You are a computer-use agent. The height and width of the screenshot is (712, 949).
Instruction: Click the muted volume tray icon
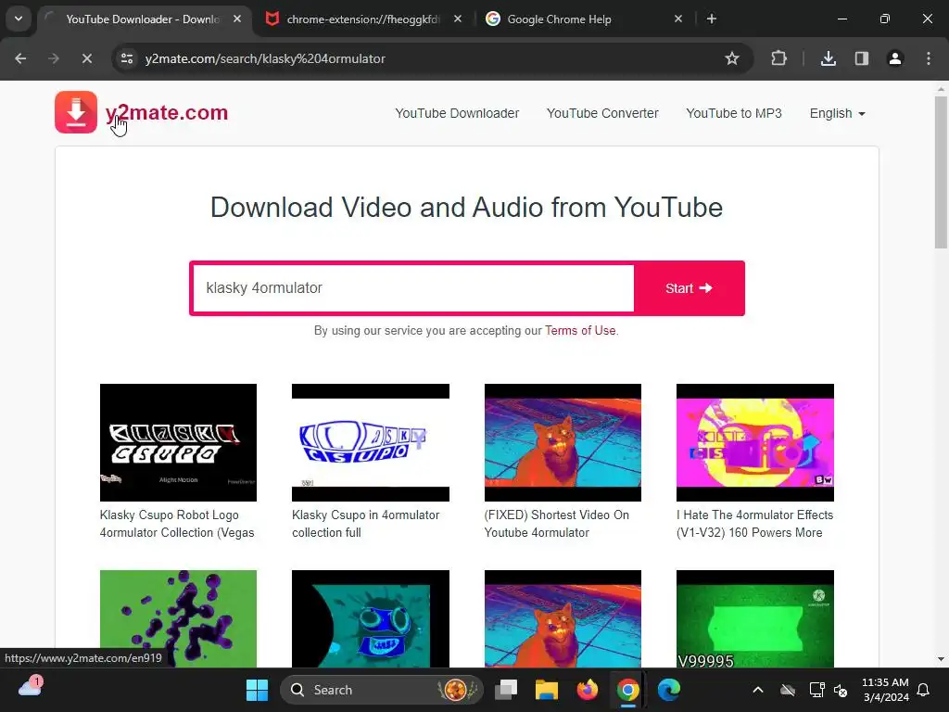841,690
